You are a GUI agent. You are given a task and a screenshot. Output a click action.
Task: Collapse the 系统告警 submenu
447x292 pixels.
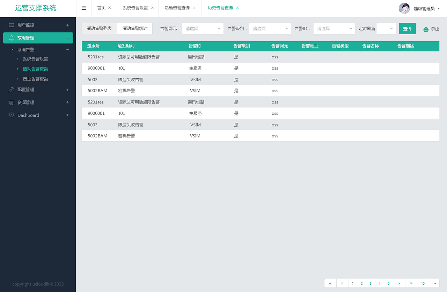click(67, 49)
